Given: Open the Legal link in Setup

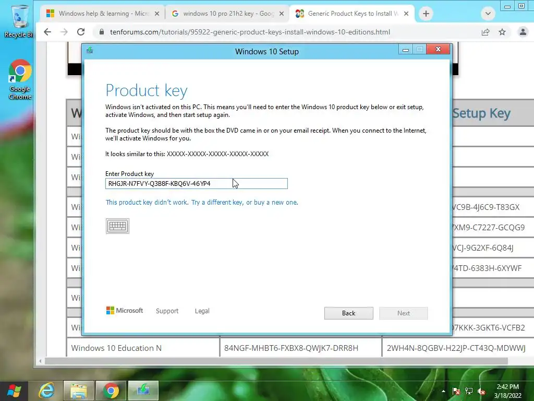Looking at the screenshot, I should pyautogui.click(x=202, y=311).
